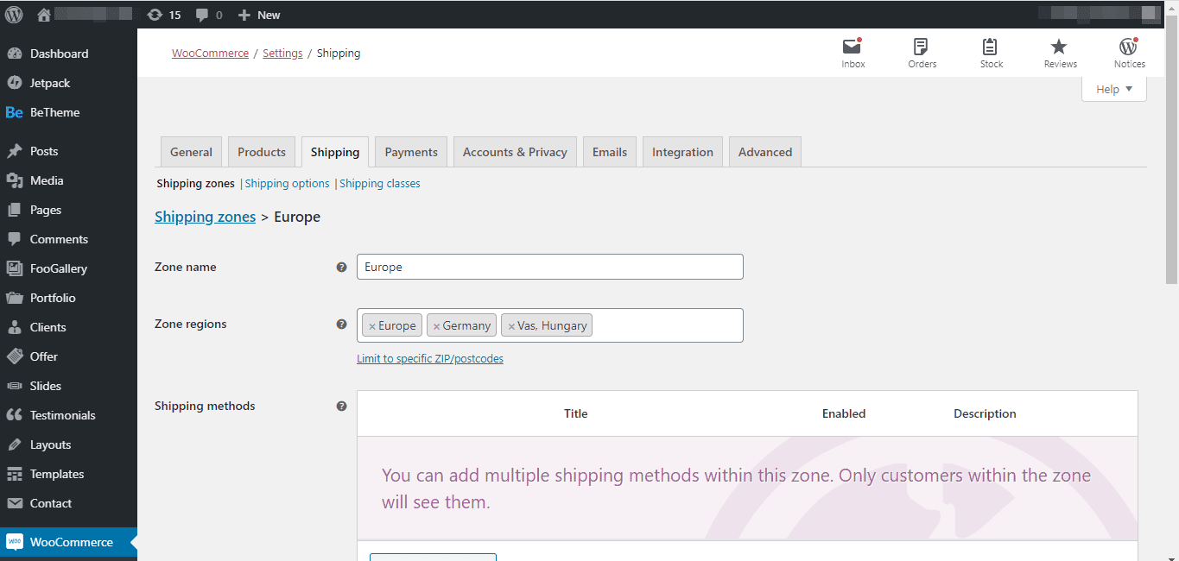Click the Clients icon in sidebar
Screen dimensions: 1179x561
(x=15, y=327)
